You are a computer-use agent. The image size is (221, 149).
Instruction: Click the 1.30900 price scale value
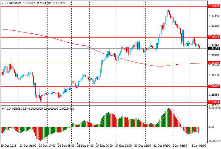(x=214, y=55)
